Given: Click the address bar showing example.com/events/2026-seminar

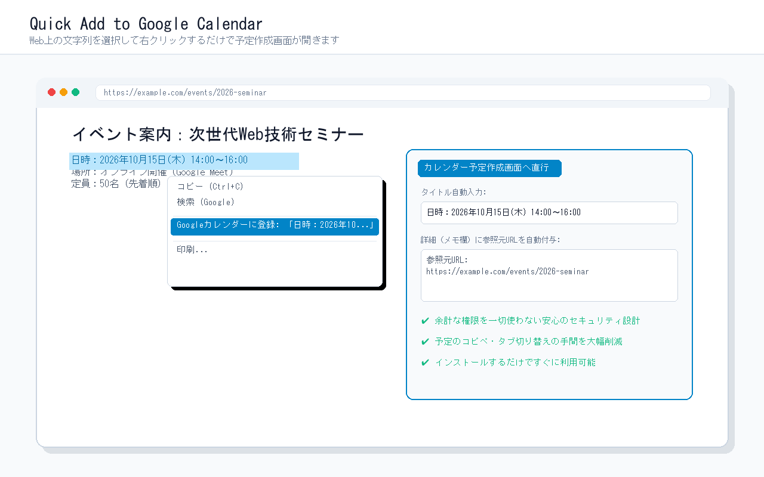Looking at the screenshot, I should [403, 93].
